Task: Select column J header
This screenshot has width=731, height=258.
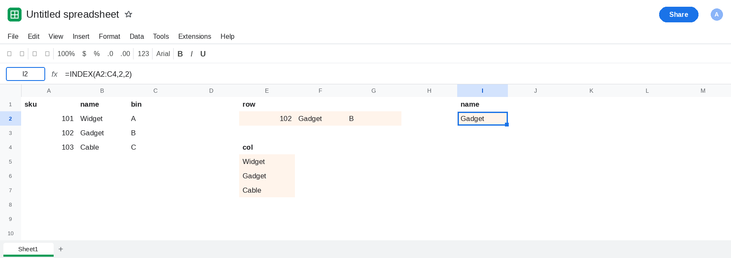Action: pos(536,91)
